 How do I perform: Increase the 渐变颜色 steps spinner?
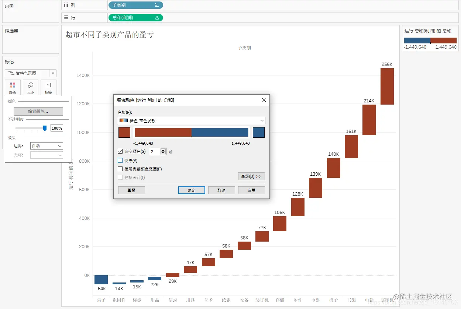(x=163, y=150)
